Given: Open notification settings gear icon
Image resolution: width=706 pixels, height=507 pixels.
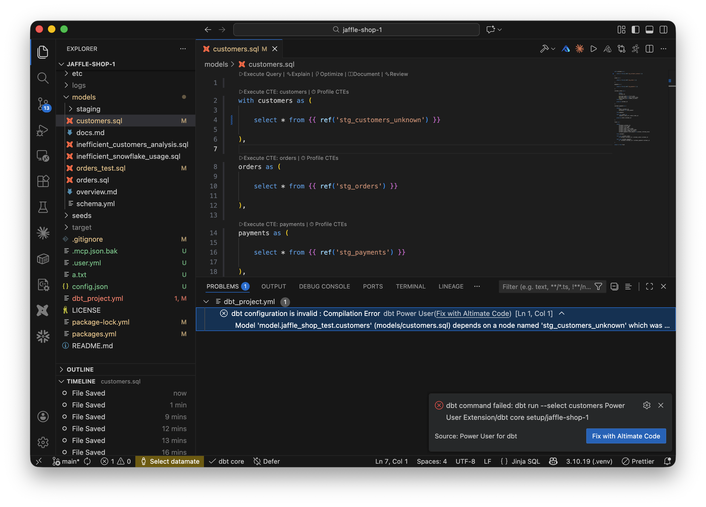Looking at the screenshot, I should [x=647, y=405].
